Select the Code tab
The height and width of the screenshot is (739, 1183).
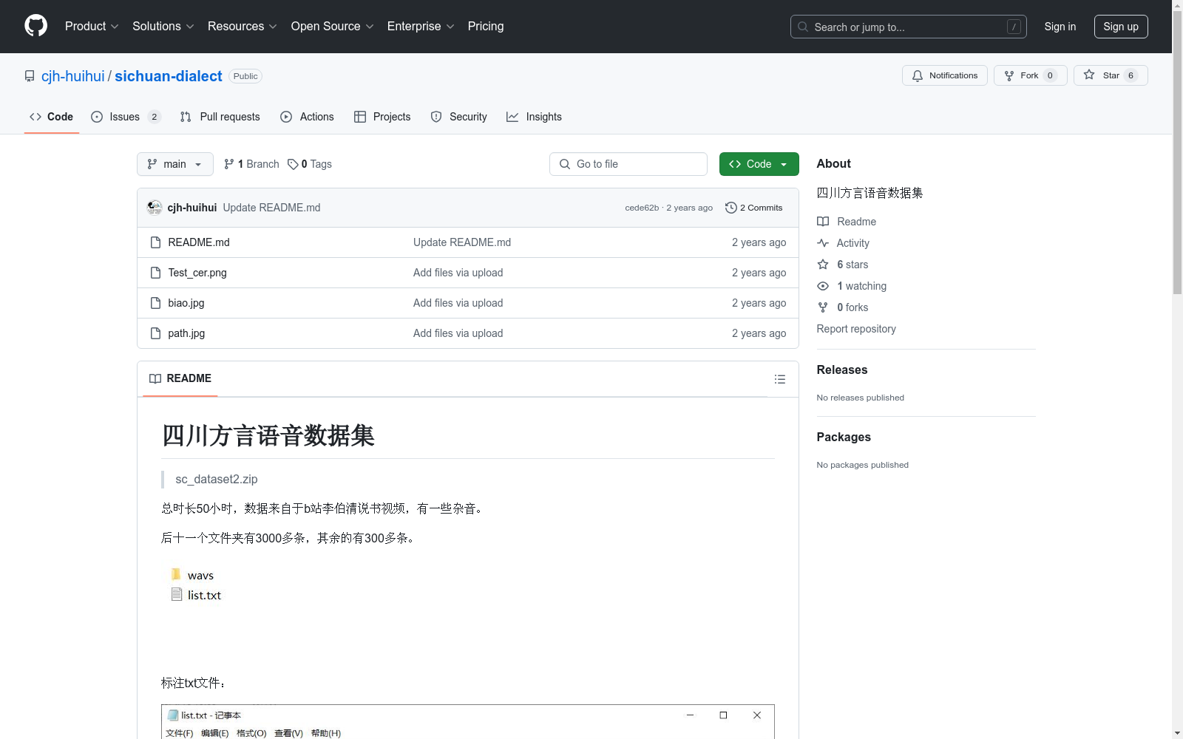51,117
